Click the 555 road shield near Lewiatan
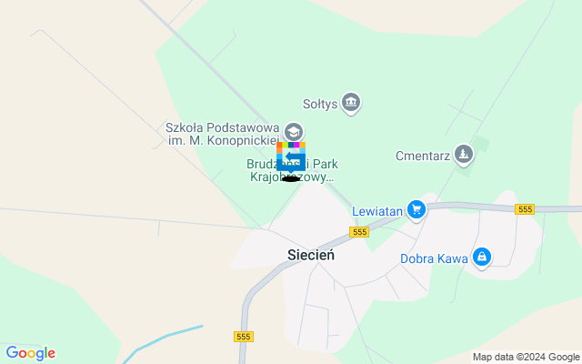The image size is (582, 364). pyautogui.click(x=359, y=232)
